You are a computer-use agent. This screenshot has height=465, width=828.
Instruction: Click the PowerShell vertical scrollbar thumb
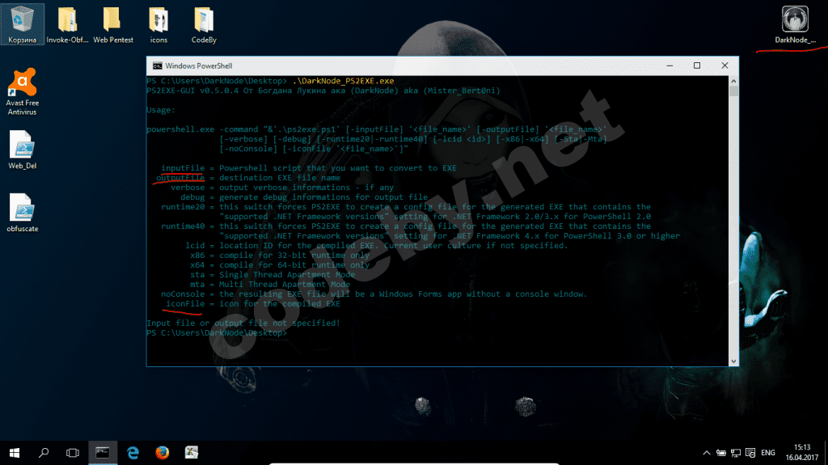click(733, 91)
